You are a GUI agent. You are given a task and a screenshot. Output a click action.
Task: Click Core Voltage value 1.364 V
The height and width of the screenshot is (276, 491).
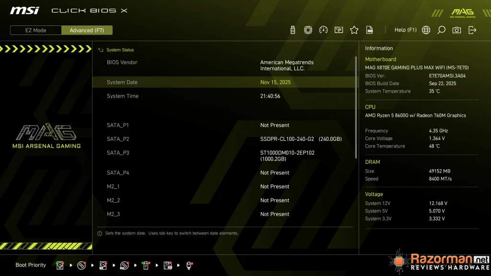(x=437, y=138)
